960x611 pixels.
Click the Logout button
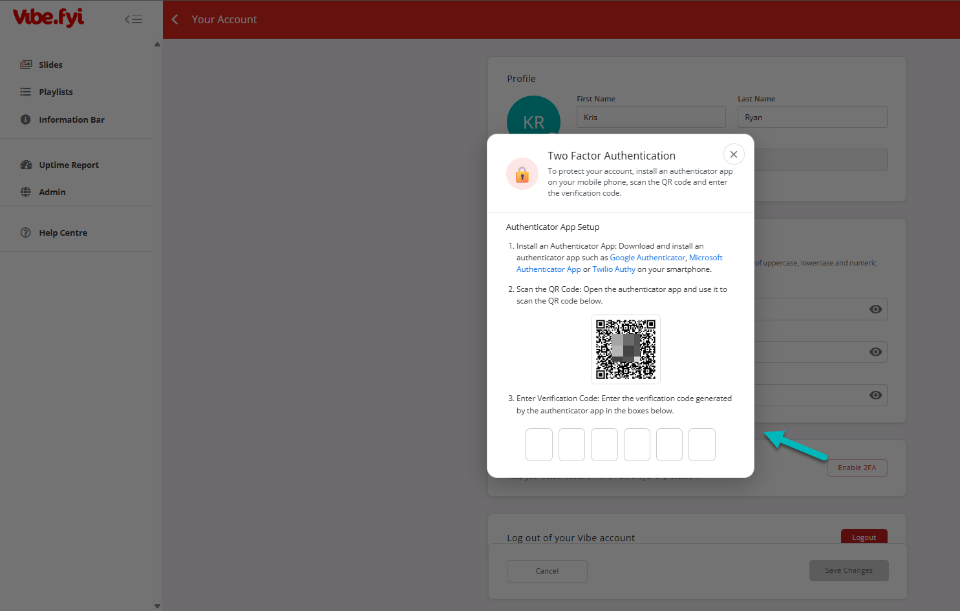864,537
